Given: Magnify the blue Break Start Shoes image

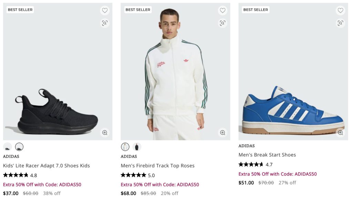Looking at the screenshot, I should click(340, 132).
